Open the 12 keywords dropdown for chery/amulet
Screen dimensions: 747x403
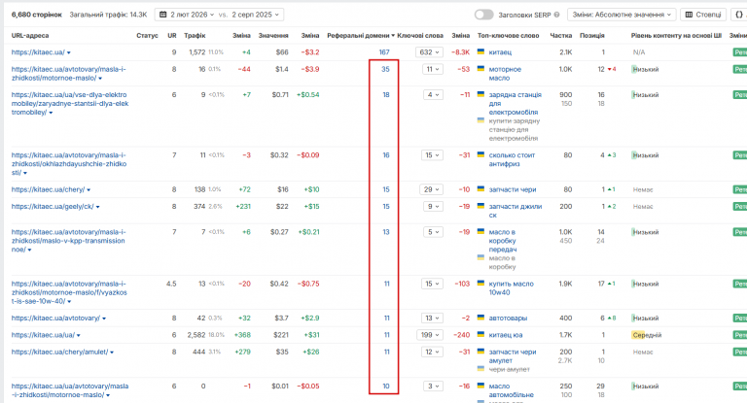[x=432, y=353]
